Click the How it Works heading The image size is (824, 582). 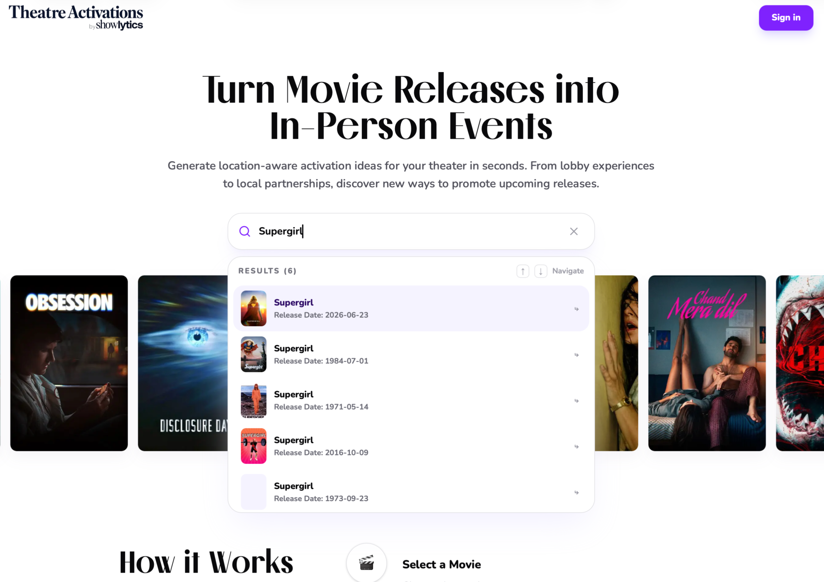[206, 562]
